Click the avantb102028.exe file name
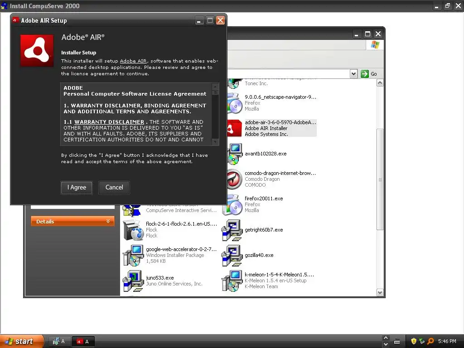The image size is (464, 348). [x=266, y=154]
